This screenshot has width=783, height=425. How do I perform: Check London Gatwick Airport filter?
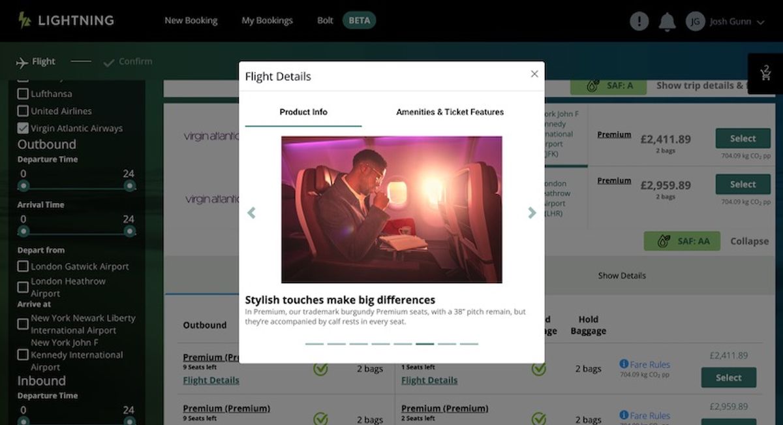(x=23, y=266)
